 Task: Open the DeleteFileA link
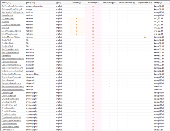tap(6, 40)
